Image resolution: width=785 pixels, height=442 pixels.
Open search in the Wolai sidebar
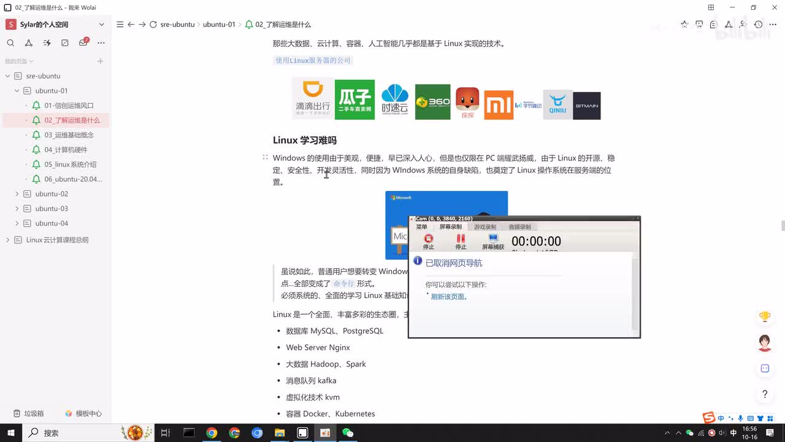(x=10, y=43)
